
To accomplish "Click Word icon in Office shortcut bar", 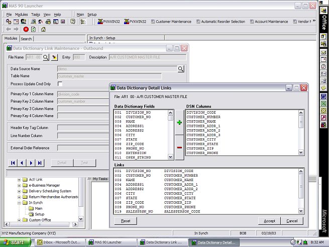I will coord(323,97).
